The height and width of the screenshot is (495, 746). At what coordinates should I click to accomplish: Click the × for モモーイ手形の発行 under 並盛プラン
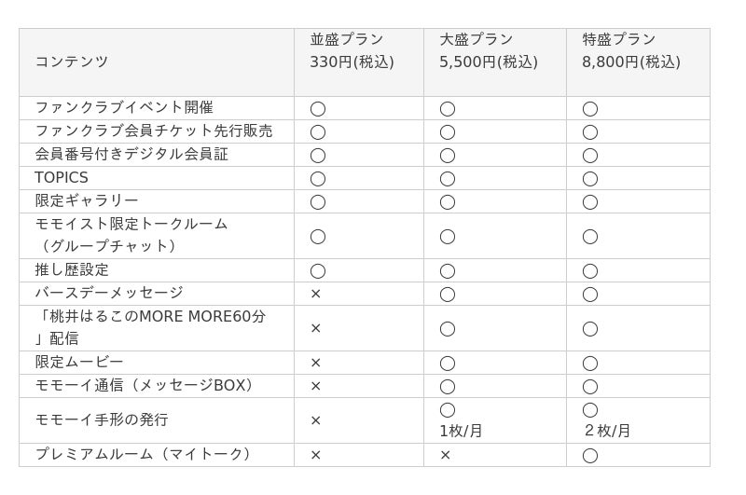[x=315, y=420]
